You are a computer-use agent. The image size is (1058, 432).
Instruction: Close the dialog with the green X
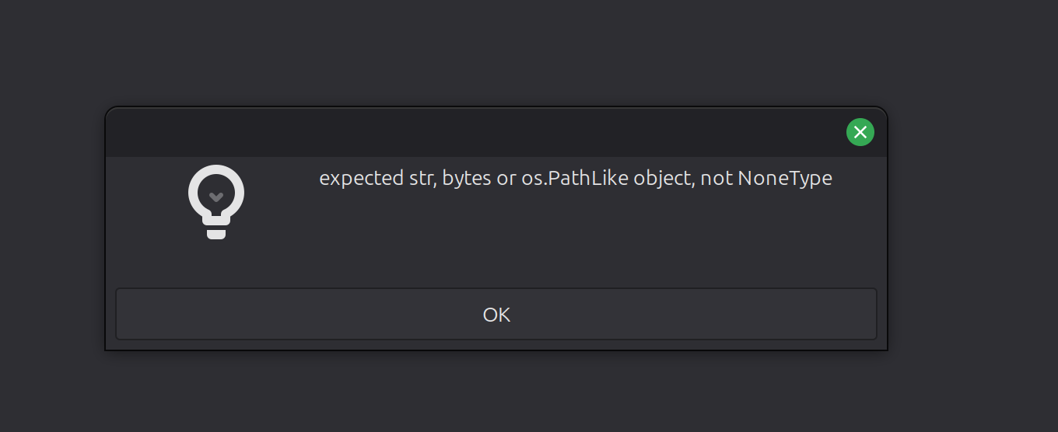(x=860, y=132)
